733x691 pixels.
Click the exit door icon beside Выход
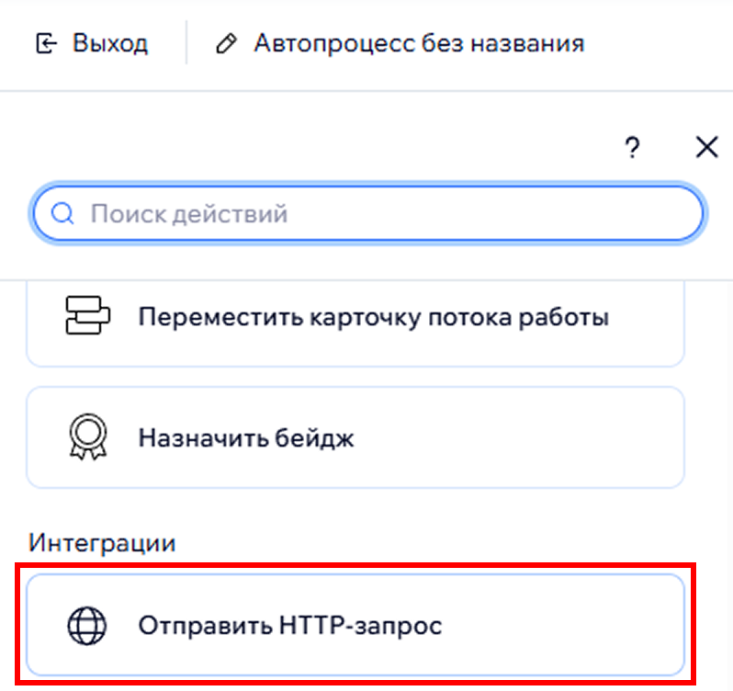pyautogui.click(x=46, y=44)
